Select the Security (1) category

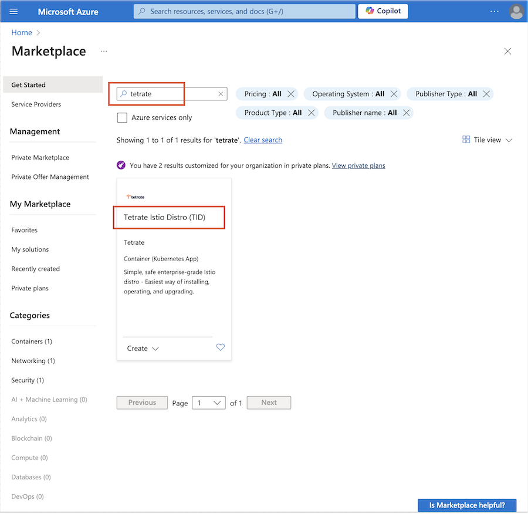click(x=28, y=380)
